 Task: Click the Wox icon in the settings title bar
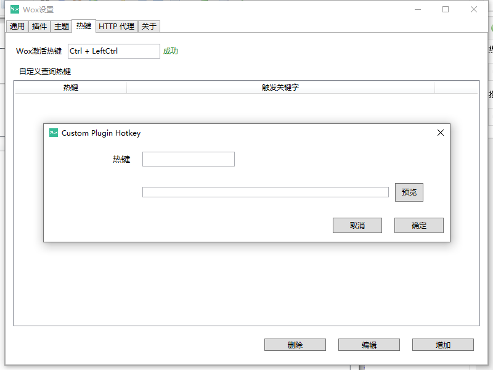pyautogui.click(x=15, y=9)
